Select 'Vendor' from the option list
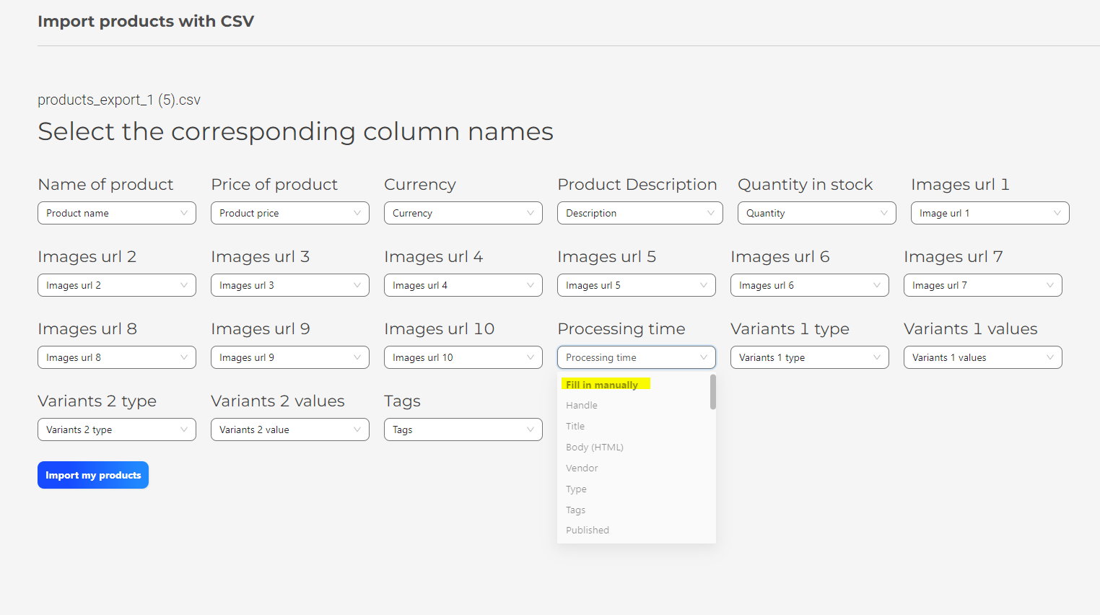Viewport: 1100px width, 615px height. pos(582,468)
